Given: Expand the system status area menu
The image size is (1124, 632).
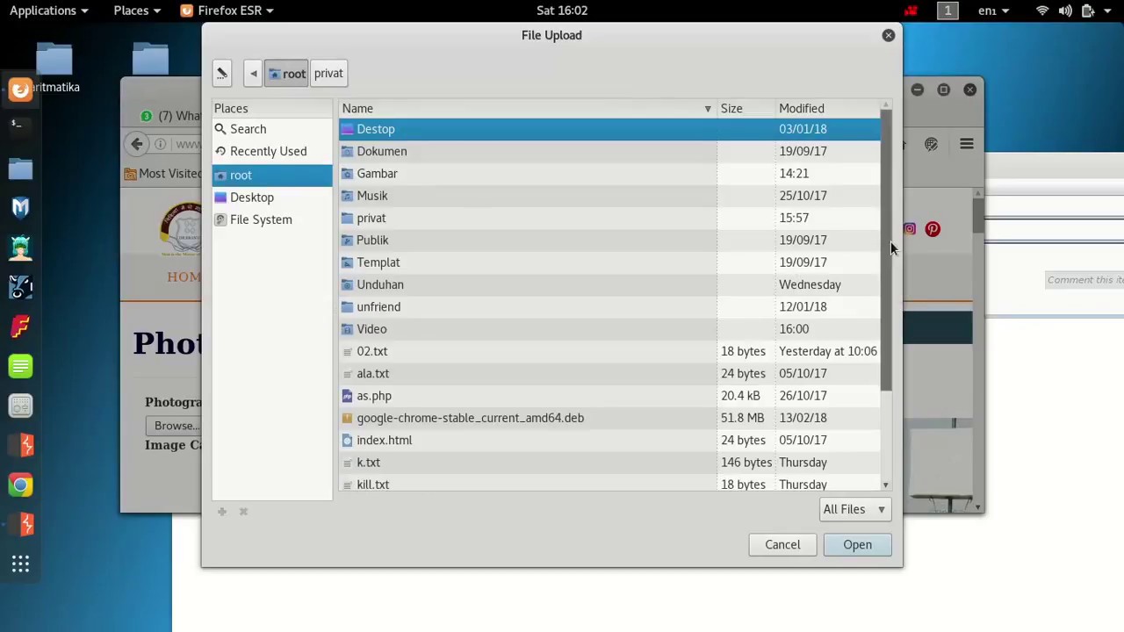Looking at the screenshot, I should tap(1107, 11).
